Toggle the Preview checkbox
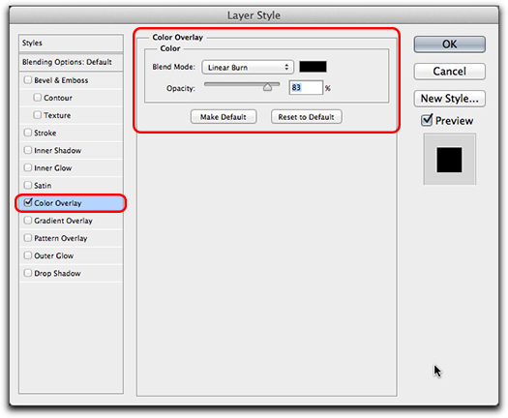This screenshot has width=508, height=418. 427,120
